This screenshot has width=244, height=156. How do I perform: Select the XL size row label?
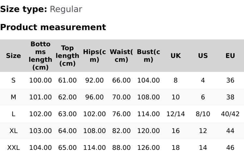pyautogui.click(x=13, y=131)
